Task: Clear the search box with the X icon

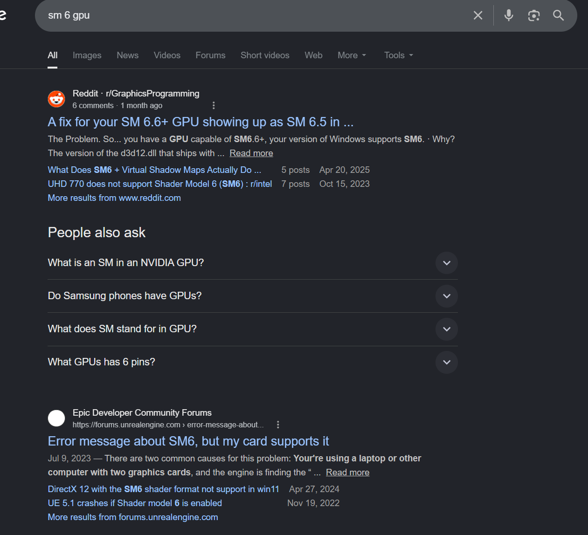Action: click(x=478, y=15)
